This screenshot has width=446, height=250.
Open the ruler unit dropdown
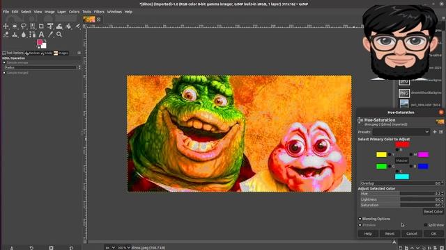tap(110, 248)
